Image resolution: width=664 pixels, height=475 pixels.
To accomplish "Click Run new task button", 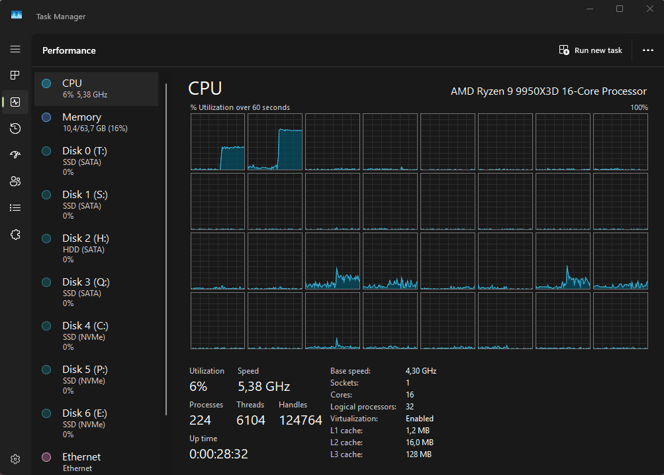I will (591, 50).
